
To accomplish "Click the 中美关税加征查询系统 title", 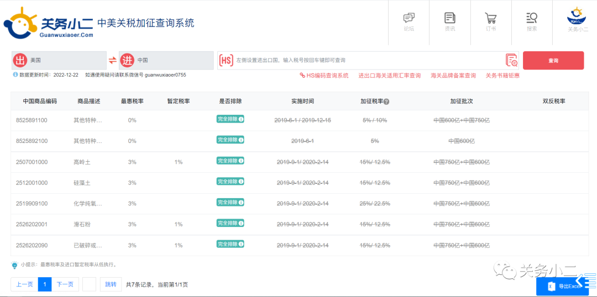I will point(146,23).
